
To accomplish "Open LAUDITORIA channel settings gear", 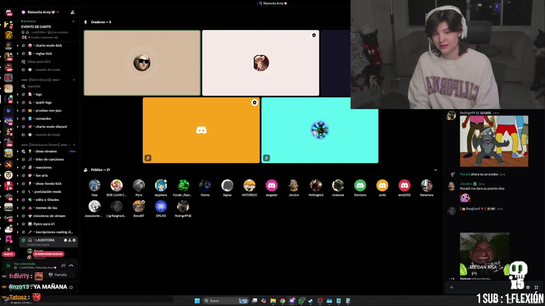I will pos(74,240).
